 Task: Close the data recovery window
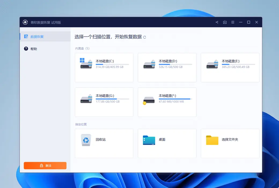coord(256,22)
